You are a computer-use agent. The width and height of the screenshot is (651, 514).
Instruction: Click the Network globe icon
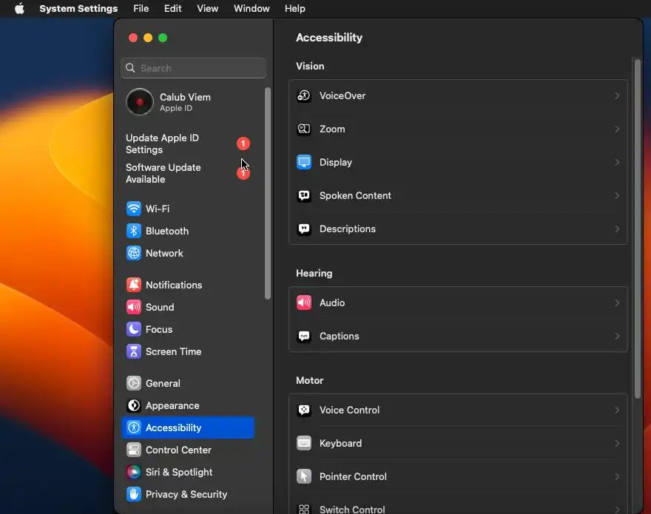(x=134, y=253)
